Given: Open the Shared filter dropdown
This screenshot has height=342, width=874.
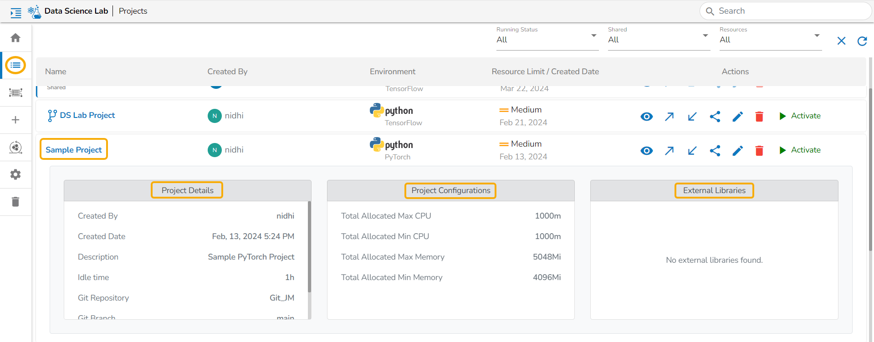Looking at the screenshot, I should [658, 40].
